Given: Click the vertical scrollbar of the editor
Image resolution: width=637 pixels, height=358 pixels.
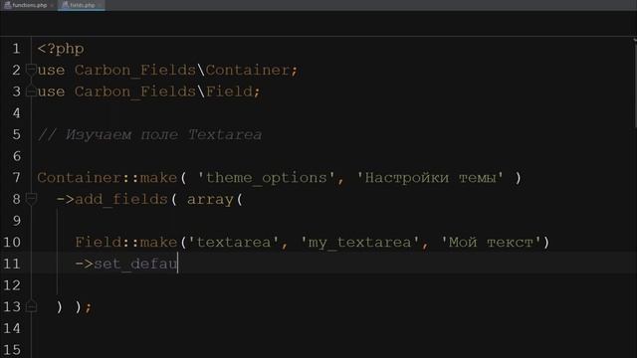Looking at the screenshot, I should point(635,89).
